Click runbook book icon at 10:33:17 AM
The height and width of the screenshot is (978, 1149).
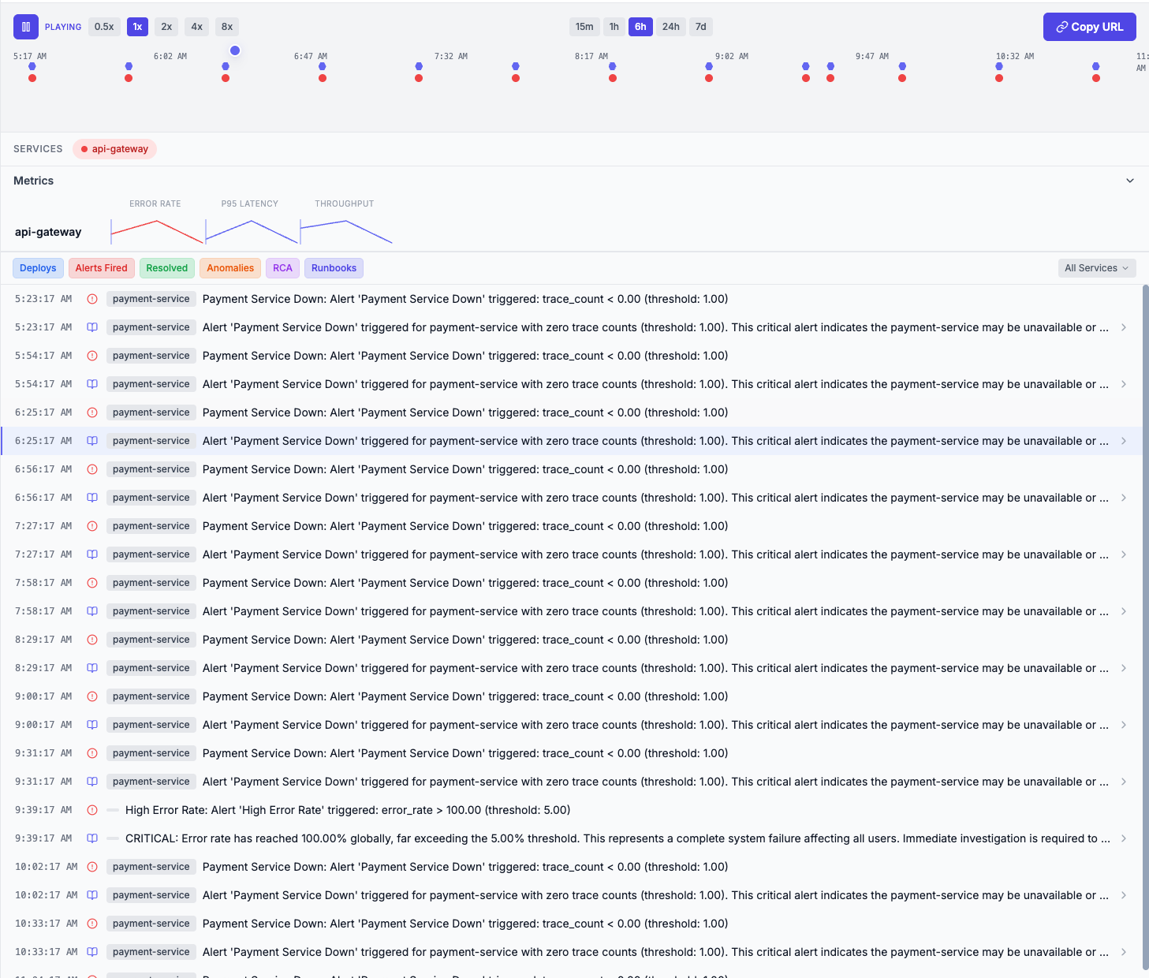pos(92,952)
